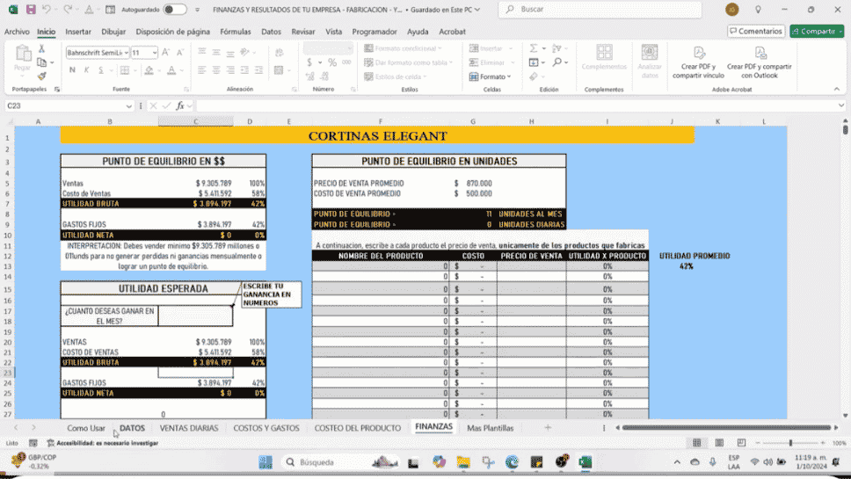
Task: Open File Explorer from taskbar
Action: point(463,462)
